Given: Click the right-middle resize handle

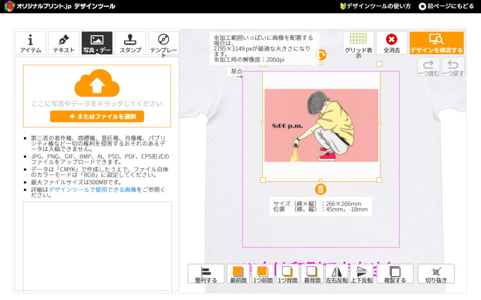Looking at the screenshot, I should 380,122.
